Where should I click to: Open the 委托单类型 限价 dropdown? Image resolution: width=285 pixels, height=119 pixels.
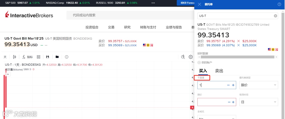[x=259, y=85]
